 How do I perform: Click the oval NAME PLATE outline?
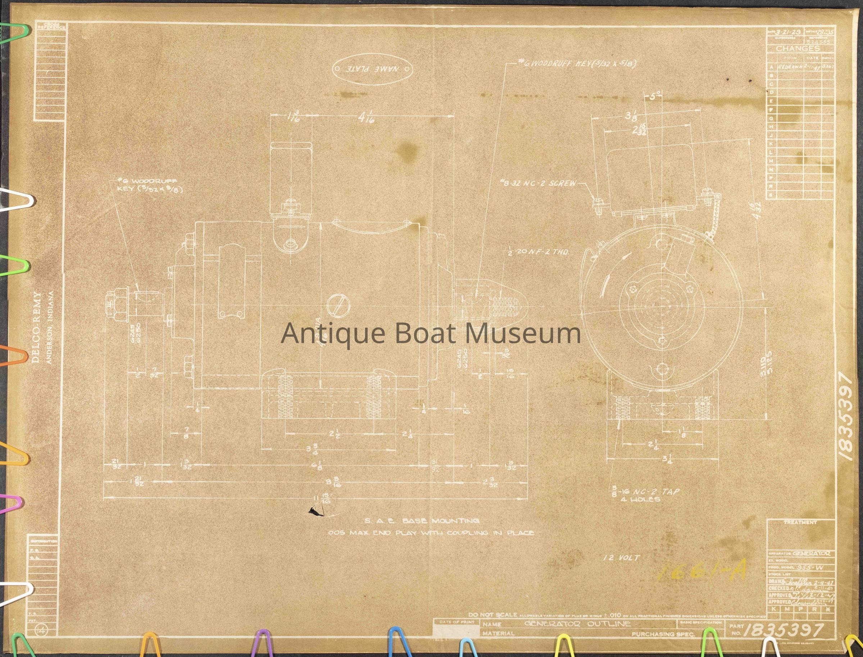[373, 69]
